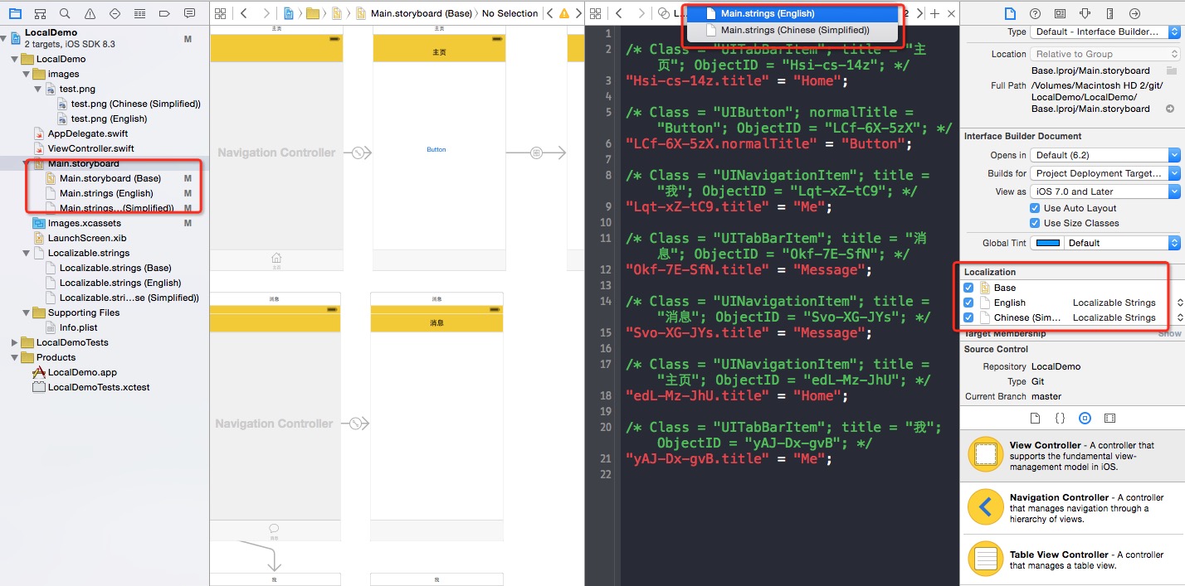
Task: Switch to the Issue navigator warning icon
Action: pyautogui.click(x=90, y=13)
